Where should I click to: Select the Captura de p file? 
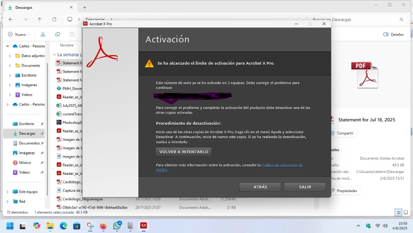[x=69, y=190]
